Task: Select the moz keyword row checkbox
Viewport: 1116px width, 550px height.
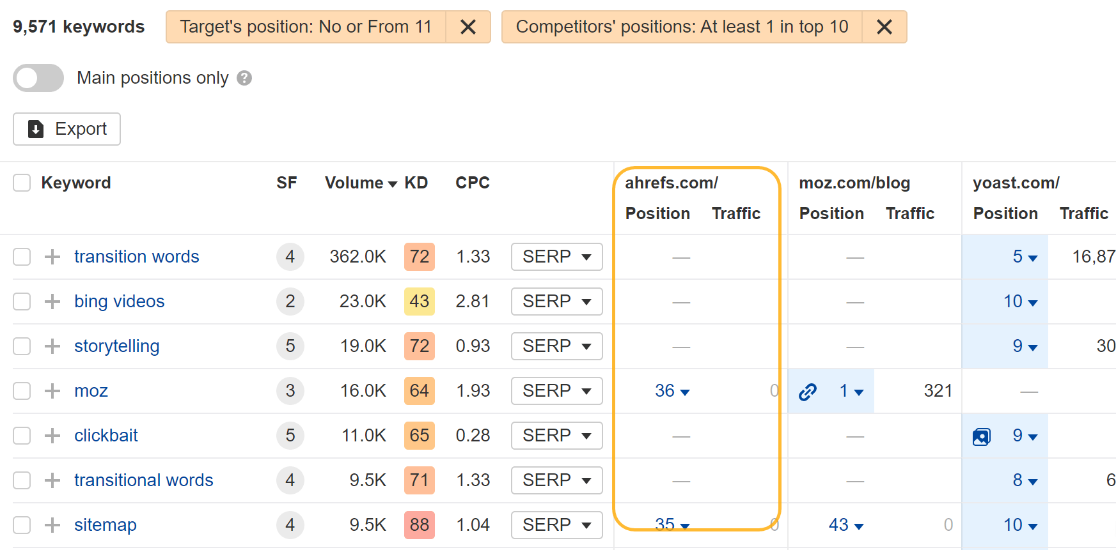Action: (x=22, y=391)
